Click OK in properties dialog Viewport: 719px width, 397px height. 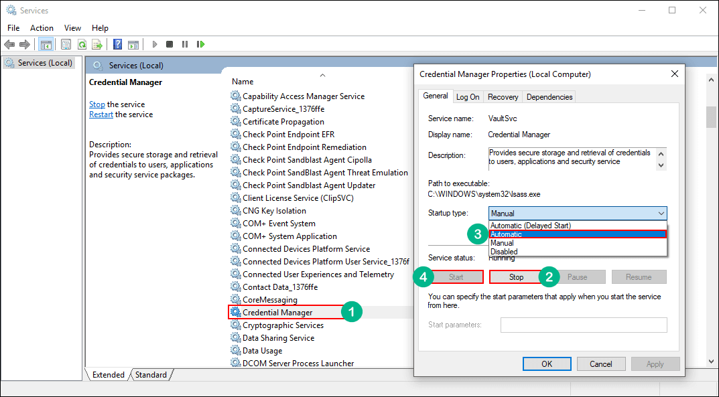click(547, 364)
